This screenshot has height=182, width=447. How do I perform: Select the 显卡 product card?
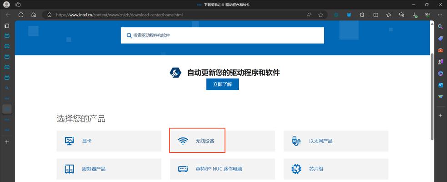(x=109, y=141)
